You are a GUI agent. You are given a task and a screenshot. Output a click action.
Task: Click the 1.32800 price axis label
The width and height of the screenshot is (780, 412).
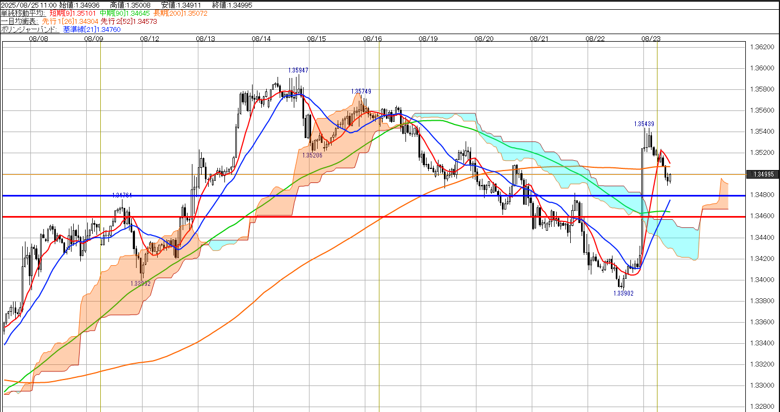pyautogui.click(x=762, y=407)
